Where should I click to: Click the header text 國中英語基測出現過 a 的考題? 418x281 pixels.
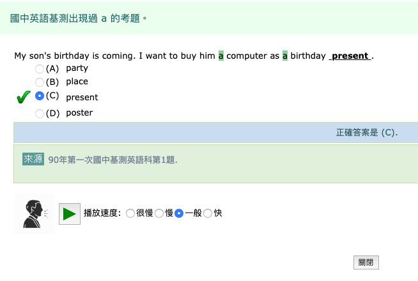(79, 18)
